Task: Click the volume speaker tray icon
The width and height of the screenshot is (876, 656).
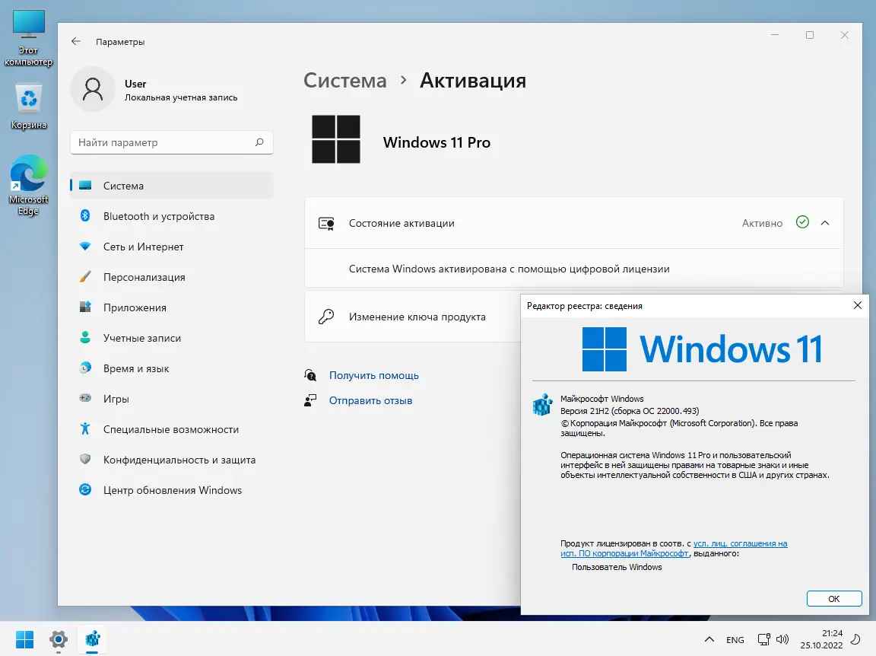Action: 782,639
